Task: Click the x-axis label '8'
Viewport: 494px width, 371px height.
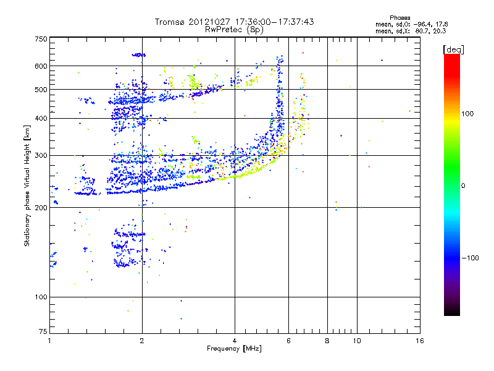Action: 327,341
